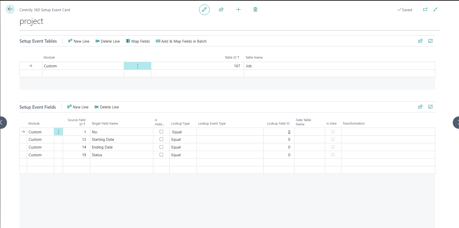Screen dimensions: 459x228
Task: Select the Lookup Event Type cell in No. row
Action: 230,132
